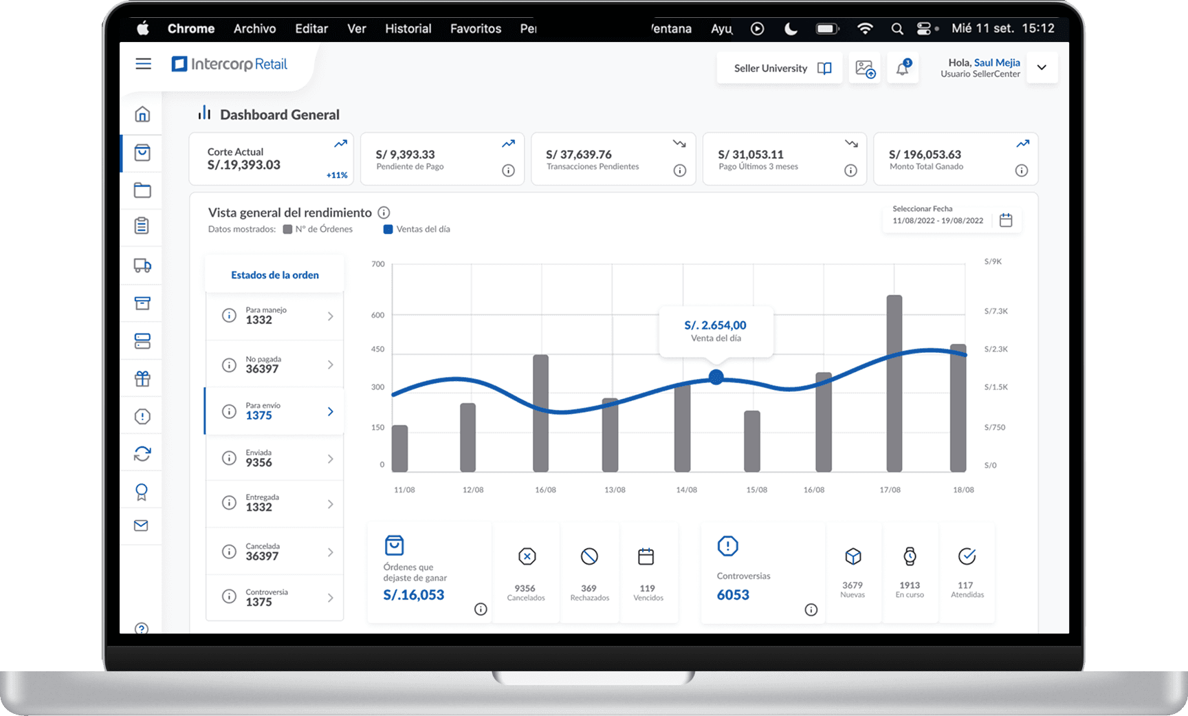
Task: Open the Historial menu in menu bar
Action: [408, 28]
